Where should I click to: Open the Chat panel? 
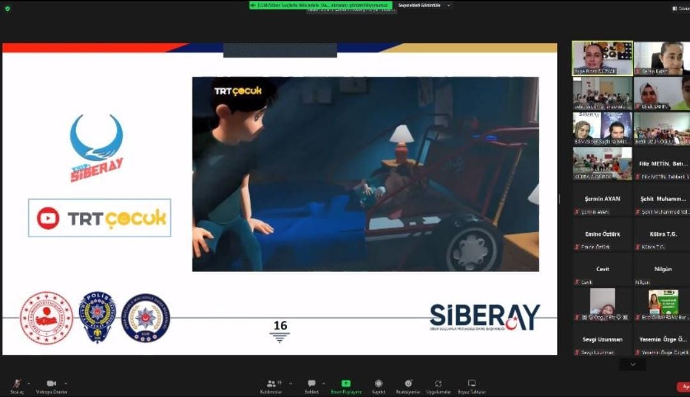[x=312, y=386]
